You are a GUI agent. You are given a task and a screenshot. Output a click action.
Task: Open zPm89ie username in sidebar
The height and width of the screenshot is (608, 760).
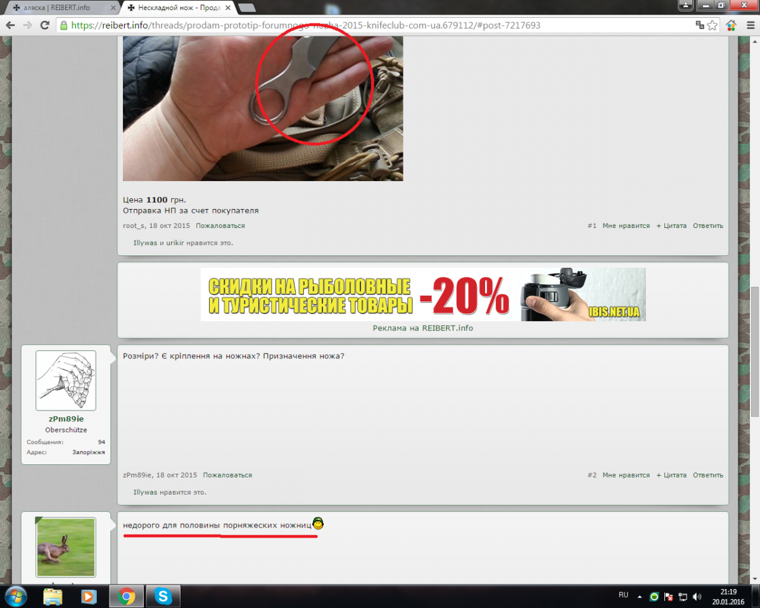66,419
